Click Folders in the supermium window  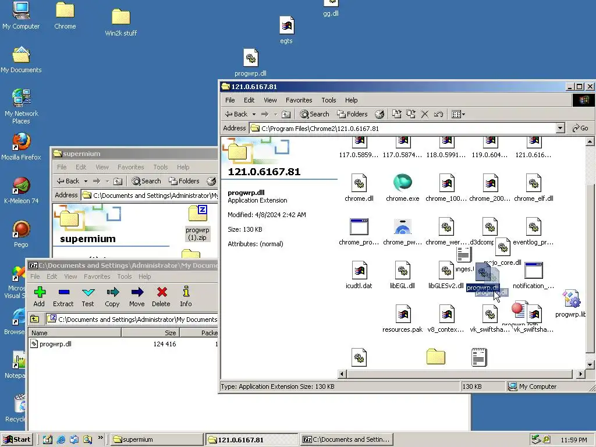(x=184, y=181)
